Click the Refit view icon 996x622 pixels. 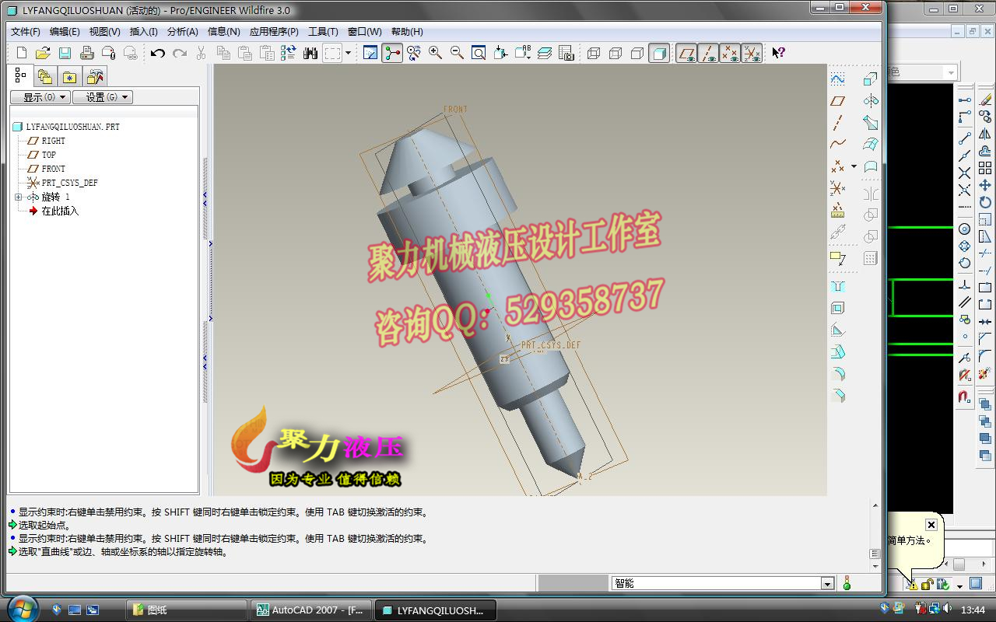477,53
